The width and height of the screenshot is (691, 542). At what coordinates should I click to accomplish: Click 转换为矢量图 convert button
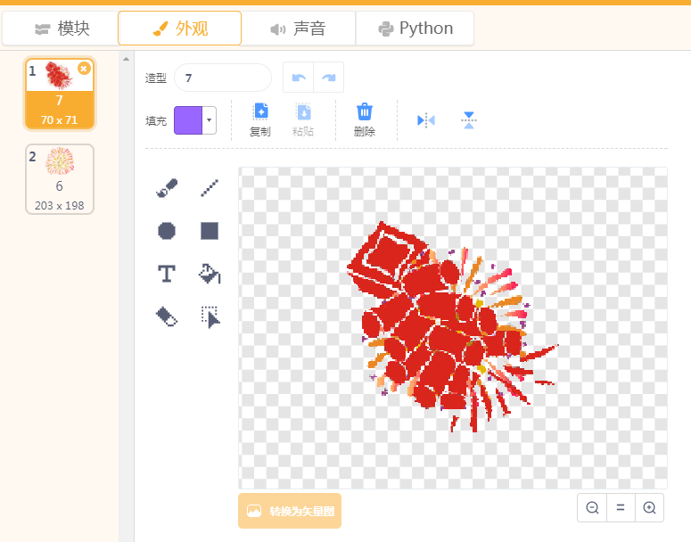(290, 511)
